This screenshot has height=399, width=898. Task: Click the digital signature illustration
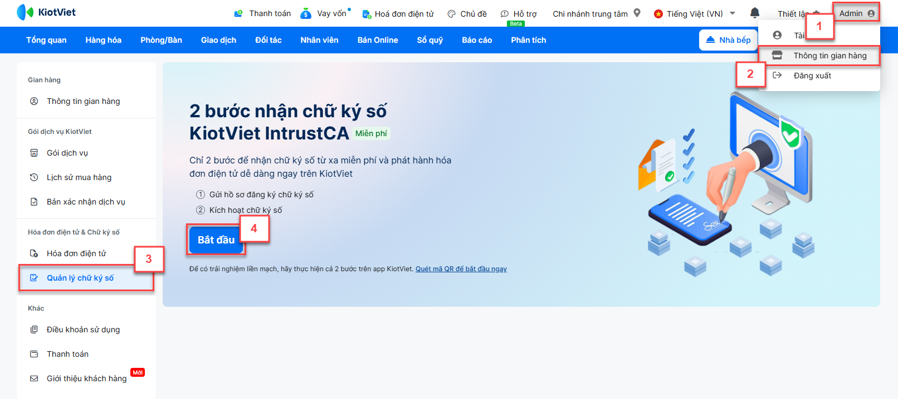click(727, 184)
